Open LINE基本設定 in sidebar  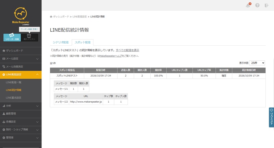click(x=14, y=98)
